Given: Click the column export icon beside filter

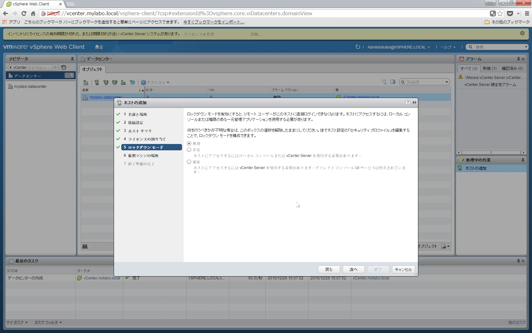Looking at the screenshot, I should [393, 82].
